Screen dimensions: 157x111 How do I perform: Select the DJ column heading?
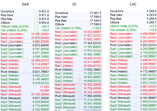[x=74, y=4]
